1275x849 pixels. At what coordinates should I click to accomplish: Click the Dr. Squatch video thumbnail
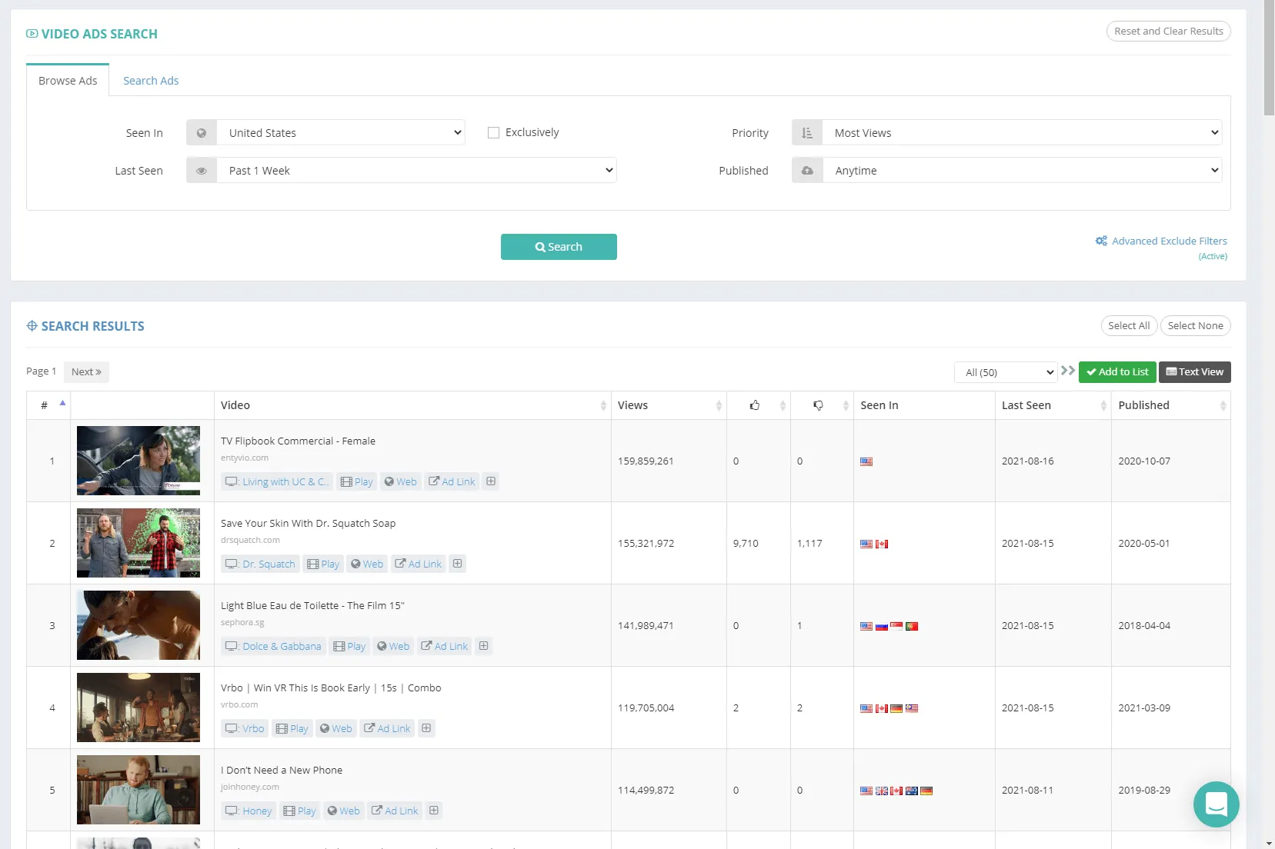coord(139,543)
